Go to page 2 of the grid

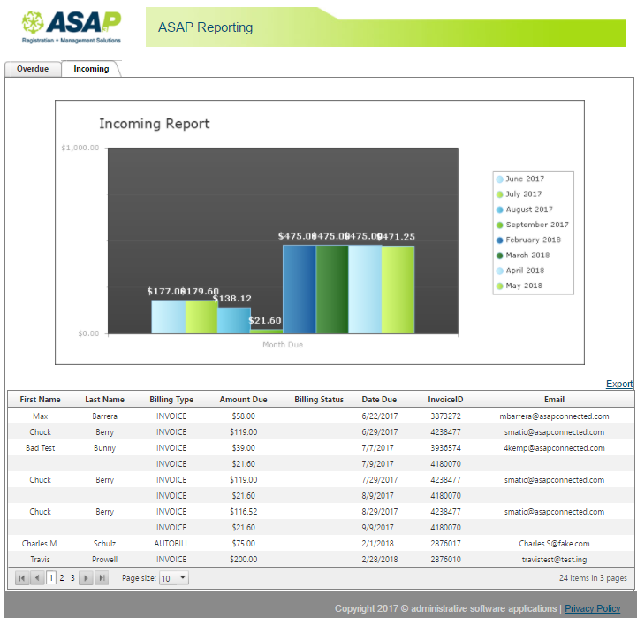[62, 578]
